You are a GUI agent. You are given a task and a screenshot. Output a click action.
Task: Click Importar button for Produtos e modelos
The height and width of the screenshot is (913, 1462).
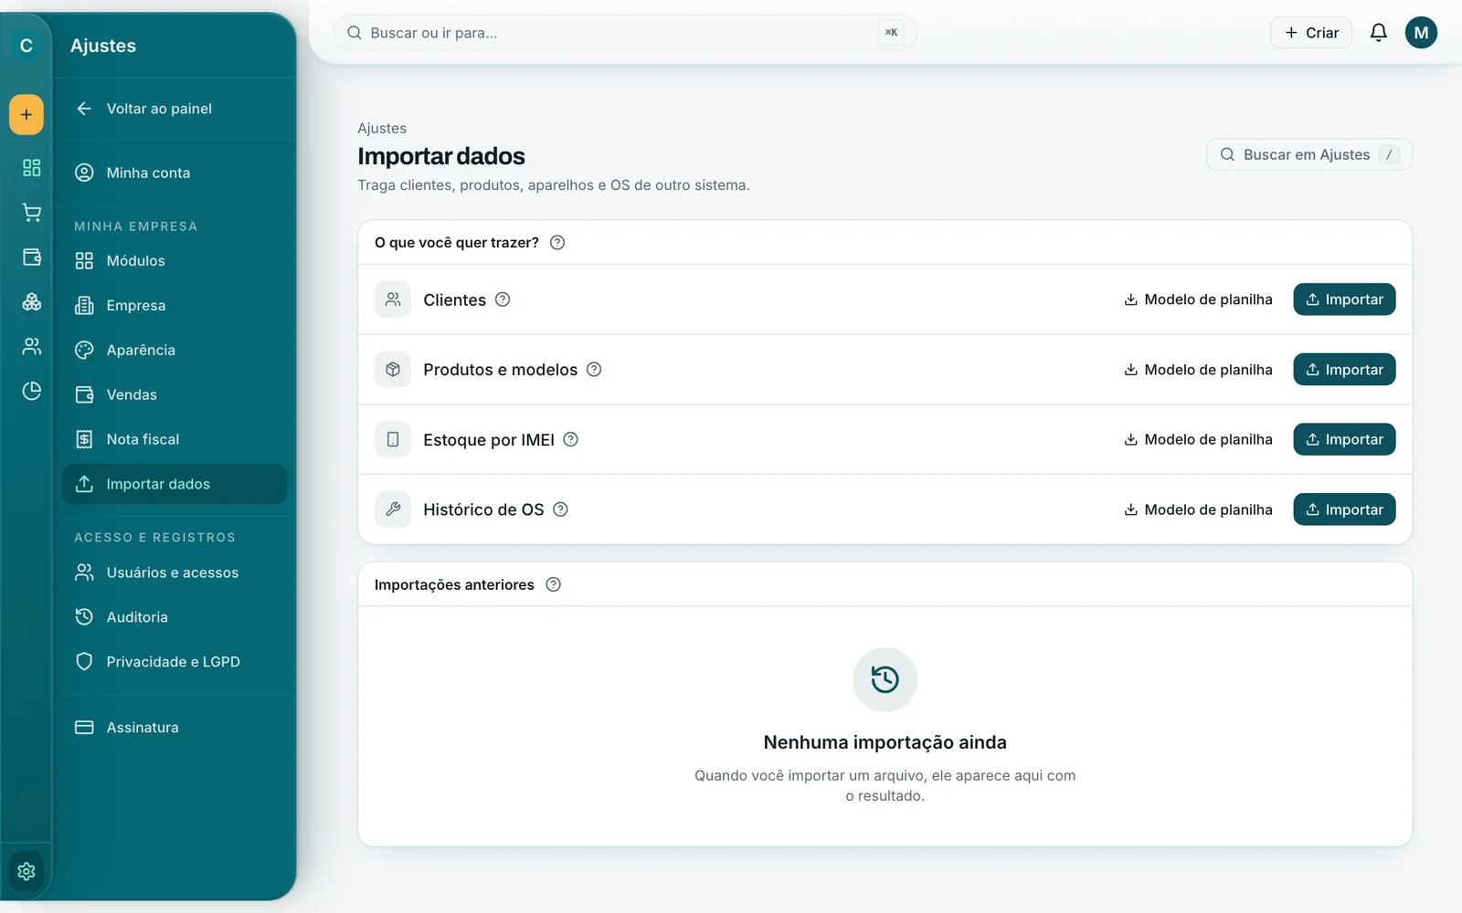pos(1344,370)
